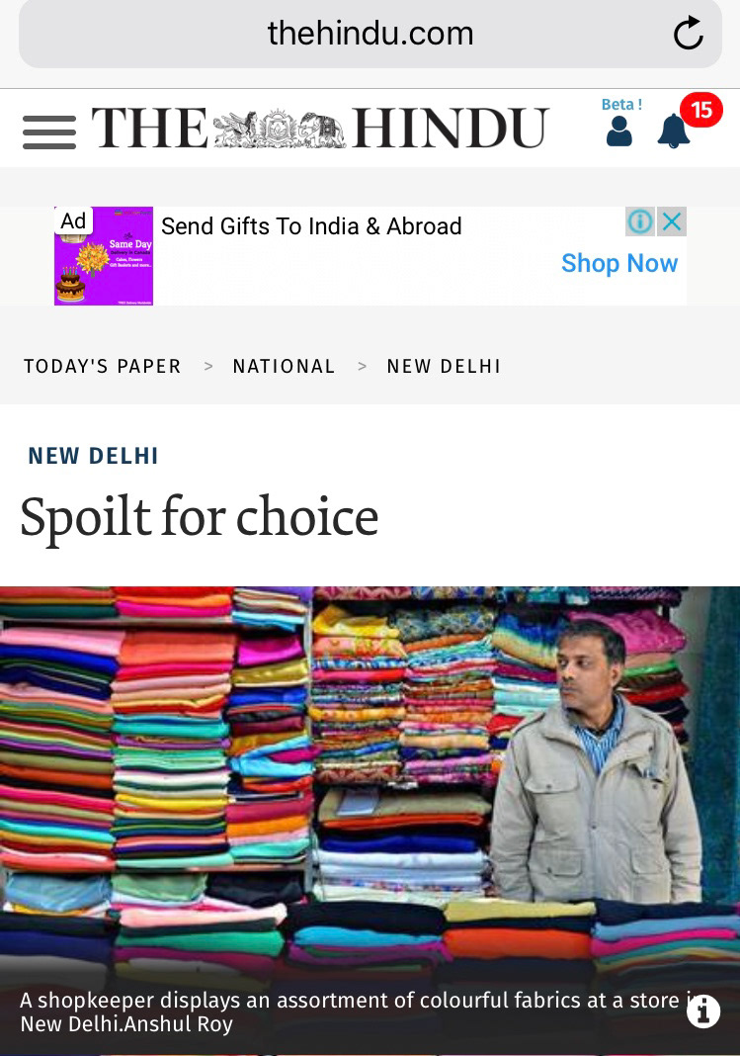The height and width of the screenshot is (1056, 740).
Task: Go to Today's Paper breadcrumb
Action: 102,366
